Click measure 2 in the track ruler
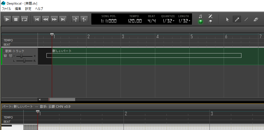Screen dimensions: 264x130 point(89,37)
